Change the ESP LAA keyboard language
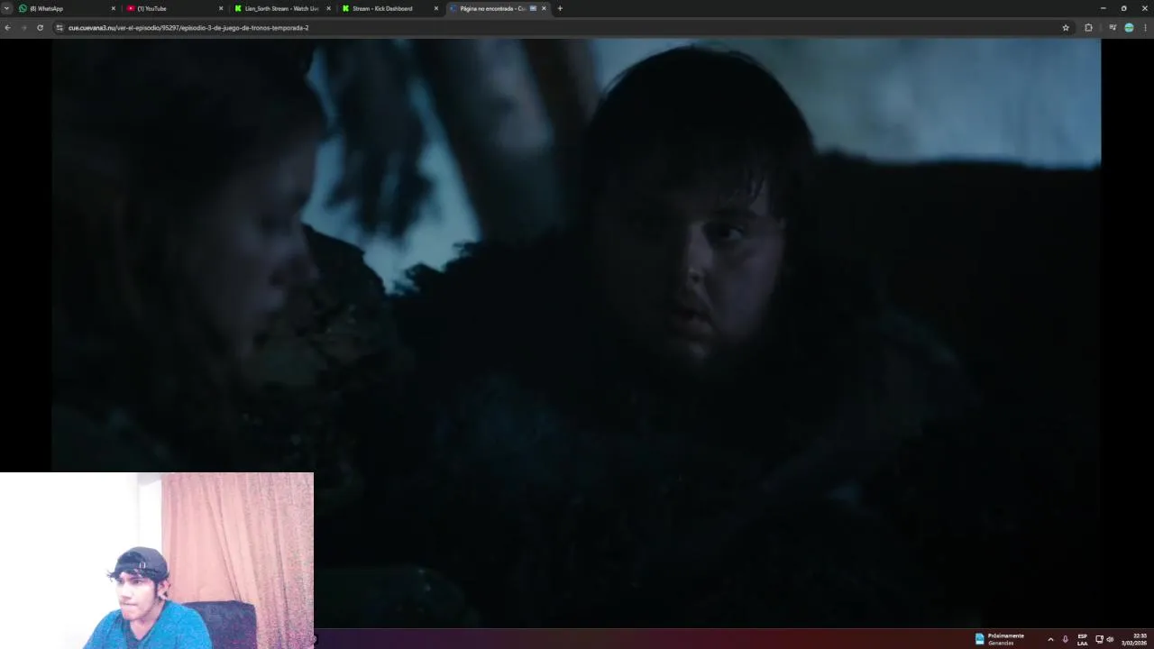 point(1082,639)
